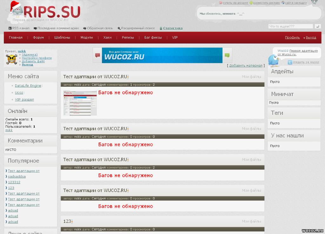This screenshot has height=234, width=325.
Task: Open the Баг фиксы section
Action: pos(153,37)
